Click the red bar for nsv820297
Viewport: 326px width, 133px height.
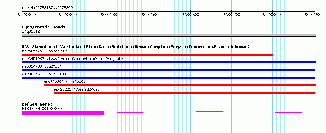click(x=180, y=85)
